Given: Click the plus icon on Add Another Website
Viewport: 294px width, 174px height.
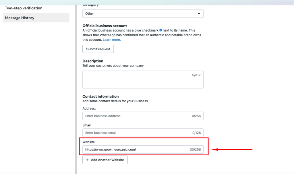Looking at the screenshot, I should click(x=87, y=160).
